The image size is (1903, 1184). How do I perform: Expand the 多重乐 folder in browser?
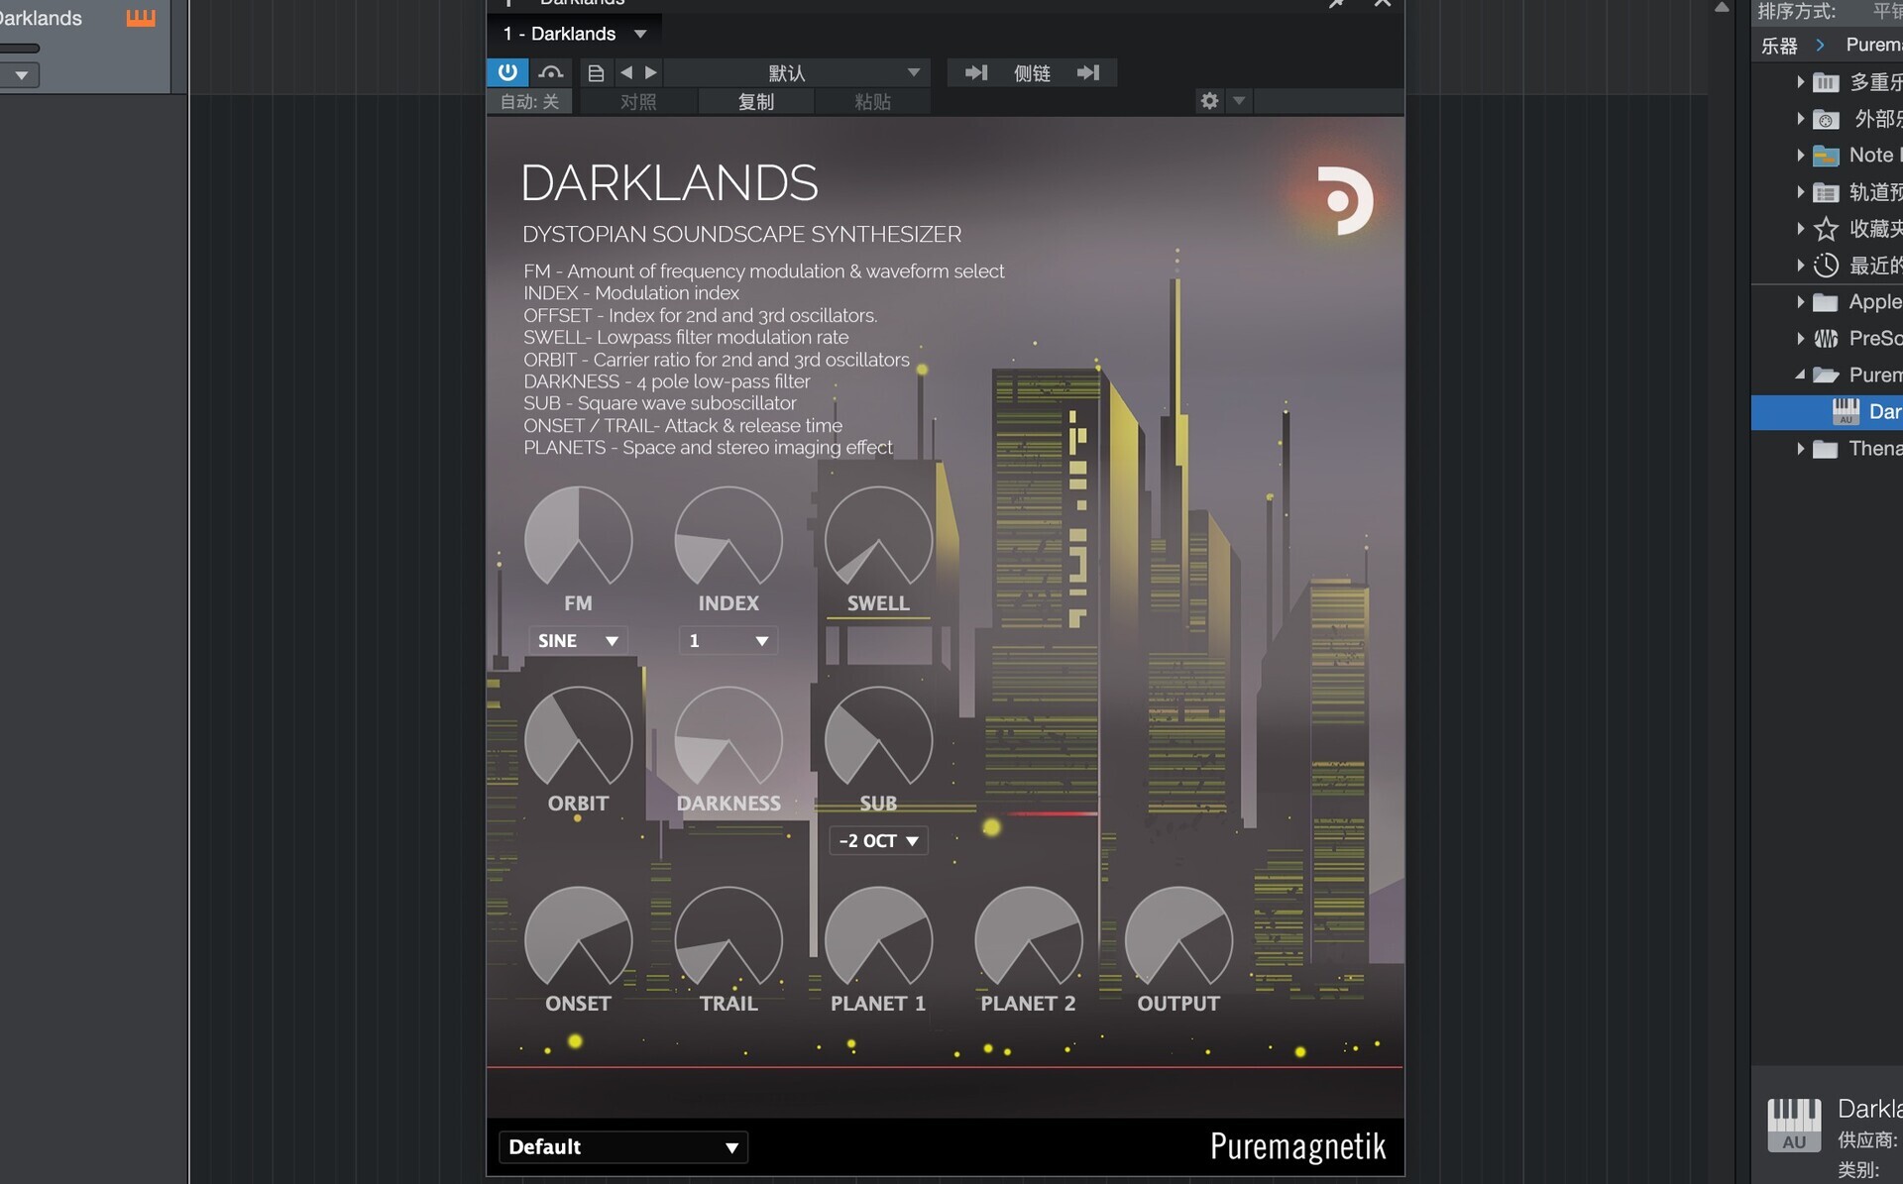(1800, 82)
